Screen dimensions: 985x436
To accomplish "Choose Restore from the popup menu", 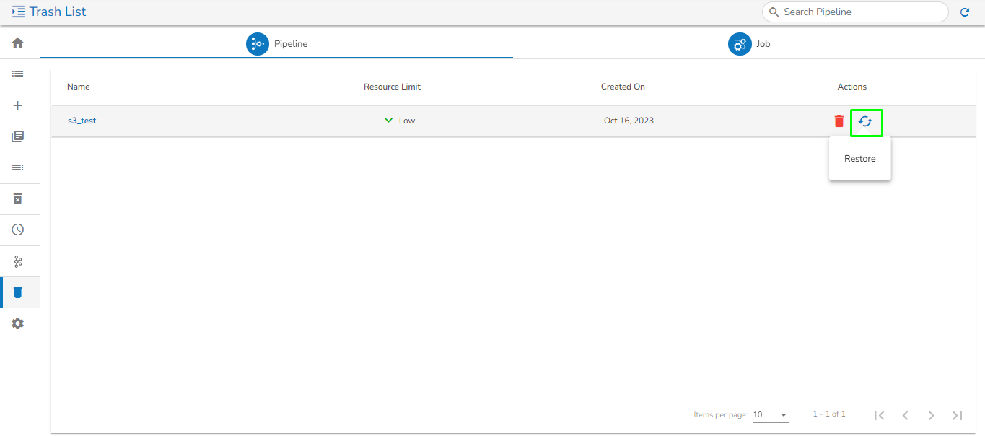I will 860,159.
